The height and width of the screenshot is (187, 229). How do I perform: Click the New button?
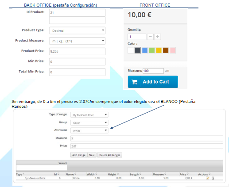point(92,155)
